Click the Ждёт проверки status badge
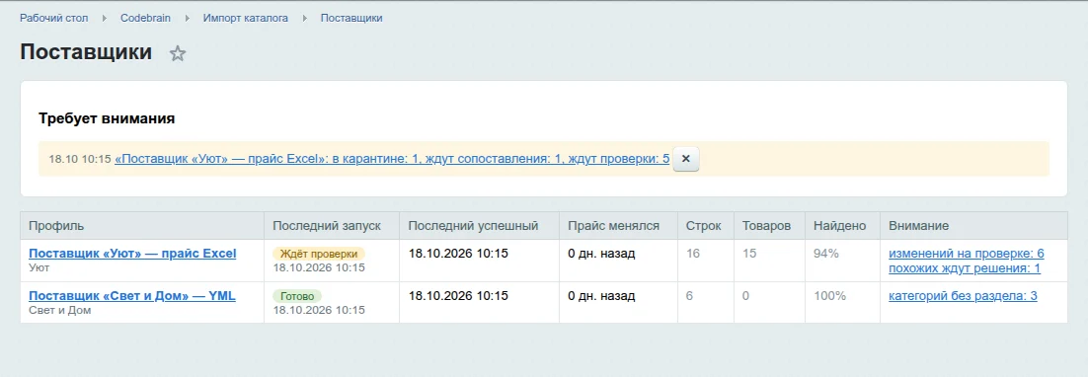 [x=319, y=254]
